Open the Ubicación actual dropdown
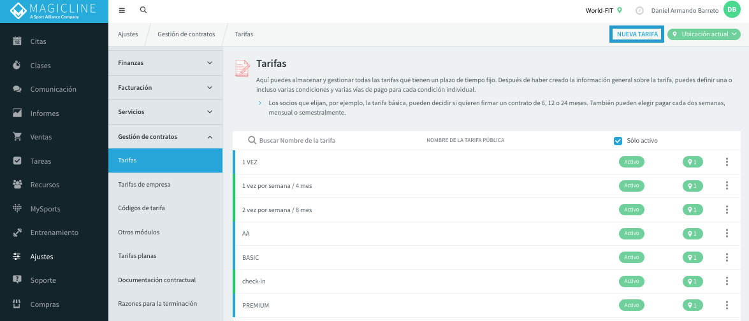 [x=704, y=34]
